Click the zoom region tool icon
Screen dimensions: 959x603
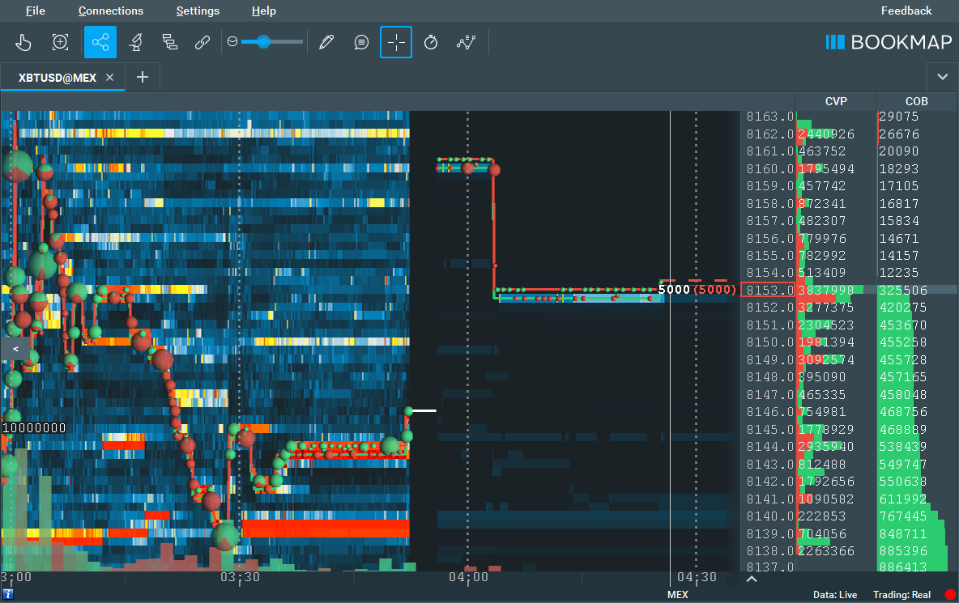61,42
